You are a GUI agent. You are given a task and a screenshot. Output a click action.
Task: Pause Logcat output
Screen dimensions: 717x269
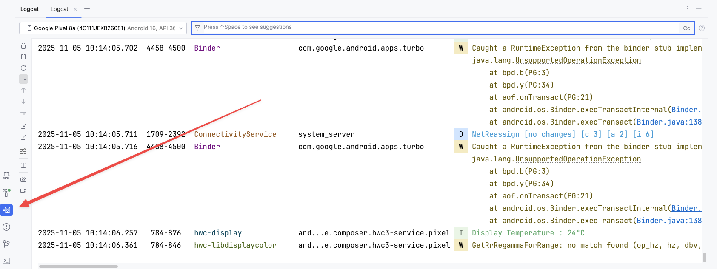point(23,57)
